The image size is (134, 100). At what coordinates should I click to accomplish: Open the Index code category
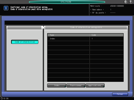click(57, 85)
